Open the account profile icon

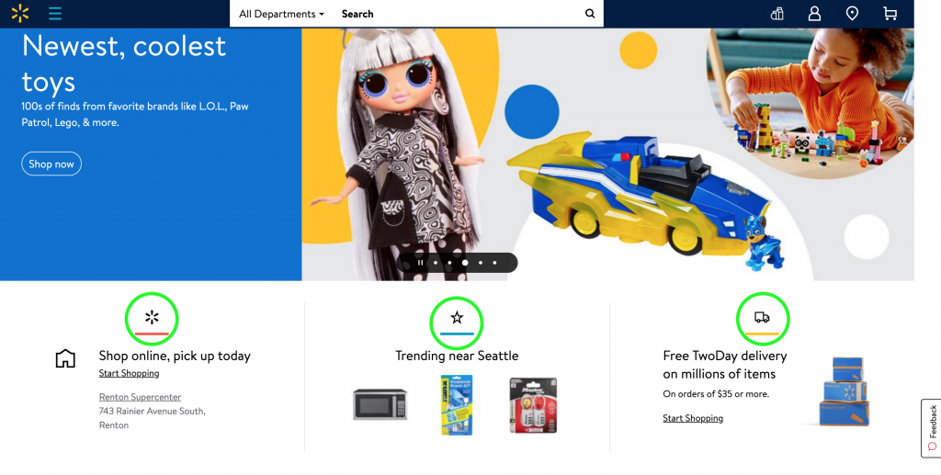(x=814, y=13)
